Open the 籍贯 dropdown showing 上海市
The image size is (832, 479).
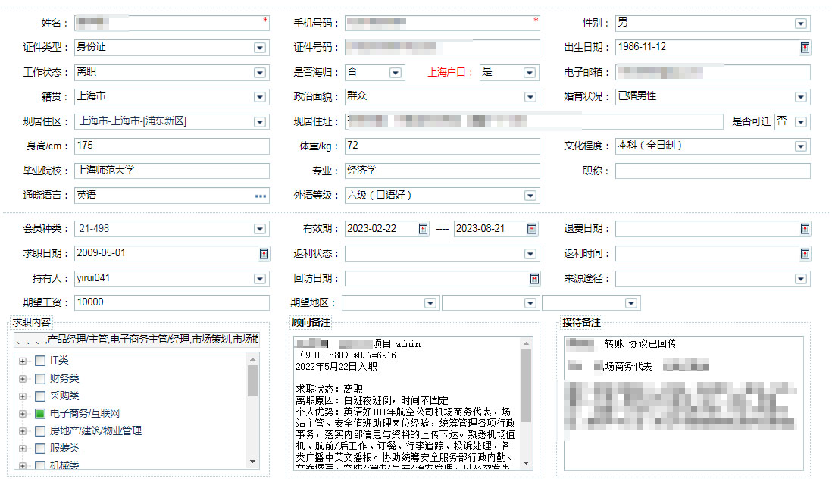coord(259,97)
